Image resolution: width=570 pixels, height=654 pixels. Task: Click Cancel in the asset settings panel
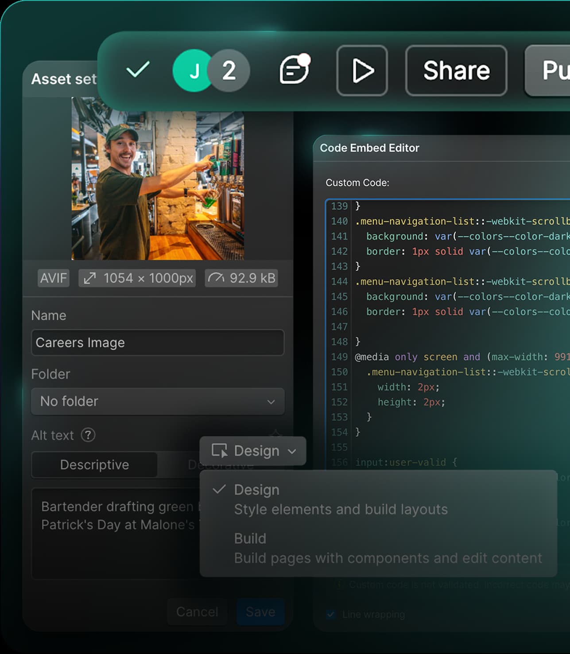[197, 612]
